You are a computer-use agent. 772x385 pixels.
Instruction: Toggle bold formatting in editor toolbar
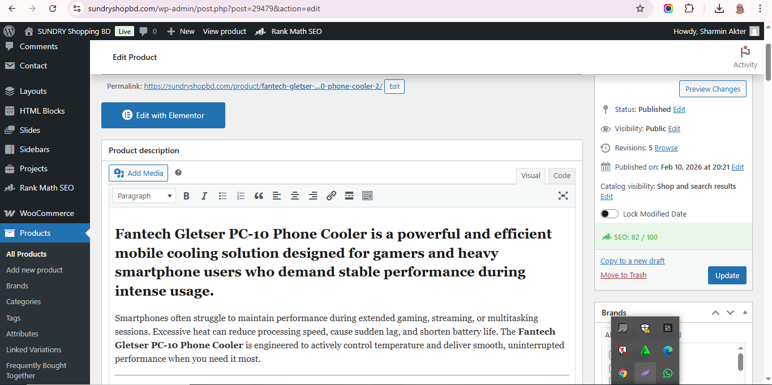(186, 196)
